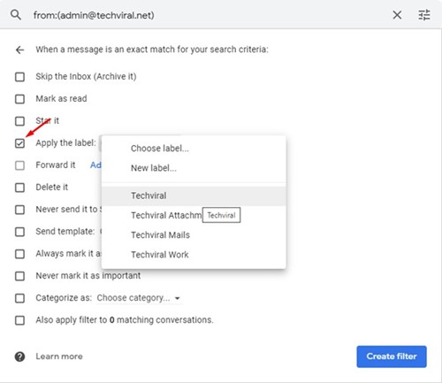Clear the search with the X icon

[x=397, y=15]
